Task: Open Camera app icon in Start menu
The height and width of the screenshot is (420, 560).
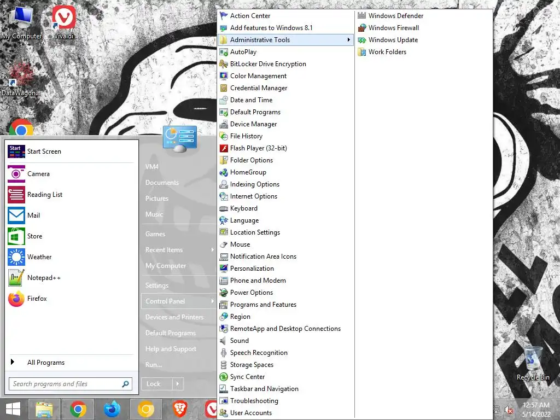Action: pyautogui.click(x=16, y=174)
